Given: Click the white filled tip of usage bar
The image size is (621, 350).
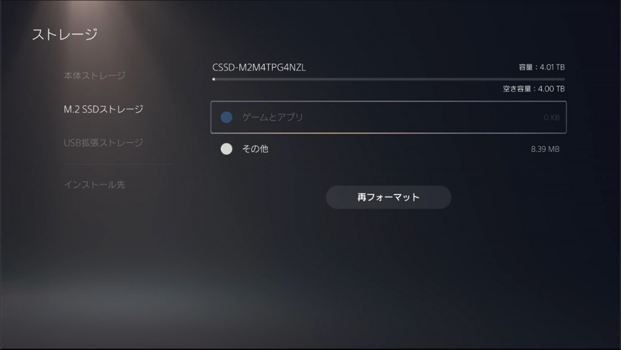Looking at the screenshot, I should 214,79.
